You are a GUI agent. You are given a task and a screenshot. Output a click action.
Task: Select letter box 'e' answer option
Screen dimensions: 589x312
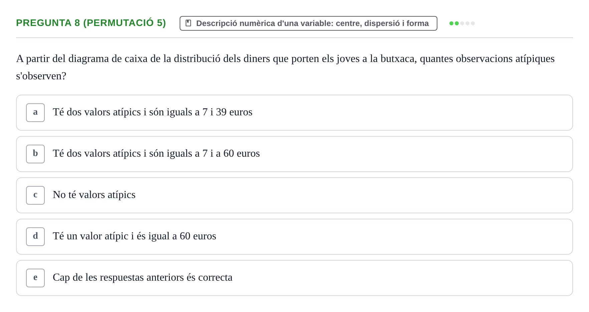click(35, 278)
